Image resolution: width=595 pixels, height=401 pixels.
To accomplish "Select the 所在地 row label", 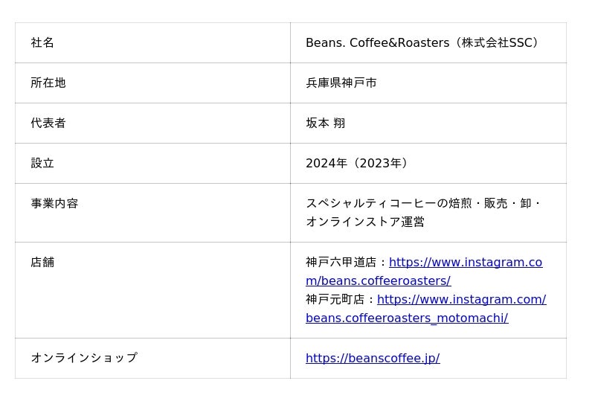I will click(x=48, y=83).
